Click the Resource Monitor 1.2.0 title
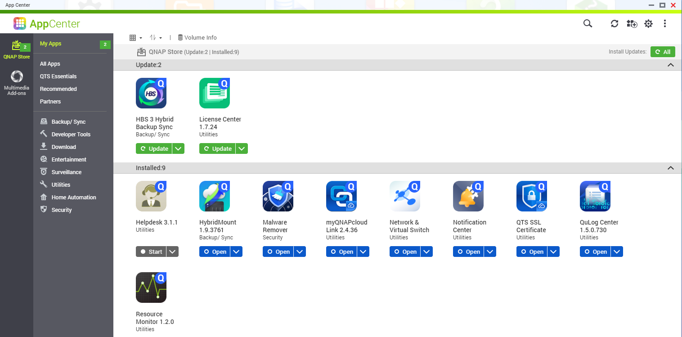Viewport: 682px width, 337px height. (155, 318)
